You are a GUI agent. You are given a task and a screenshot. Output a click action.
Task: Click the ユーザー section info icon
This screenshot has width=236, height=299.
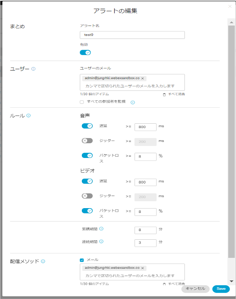tap(33, 69)
